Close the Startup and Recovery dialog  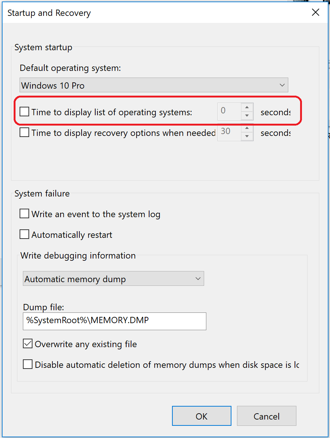pos(315,13)
